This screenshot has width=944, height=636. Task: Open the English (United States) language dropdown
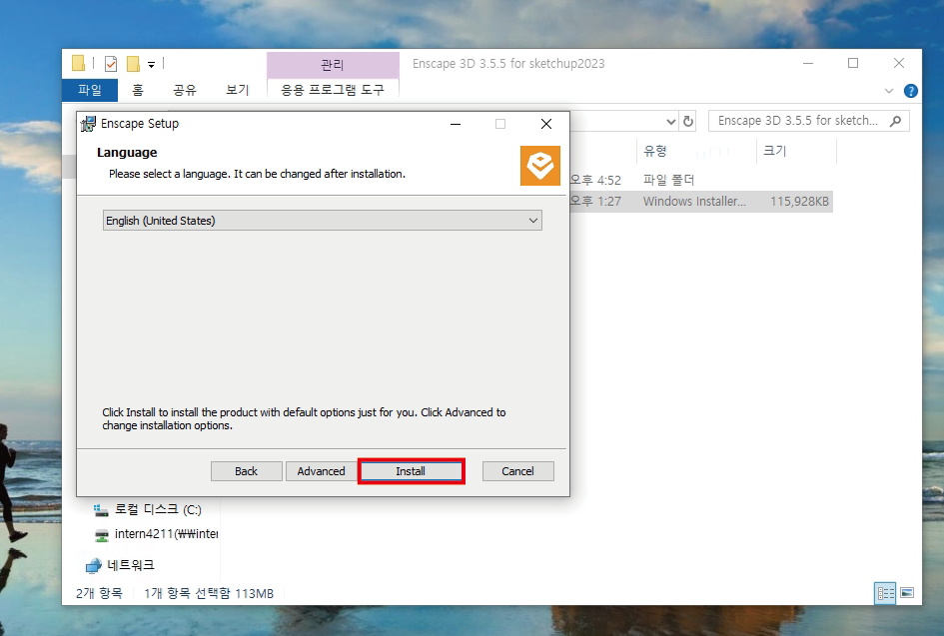point(322,221)
